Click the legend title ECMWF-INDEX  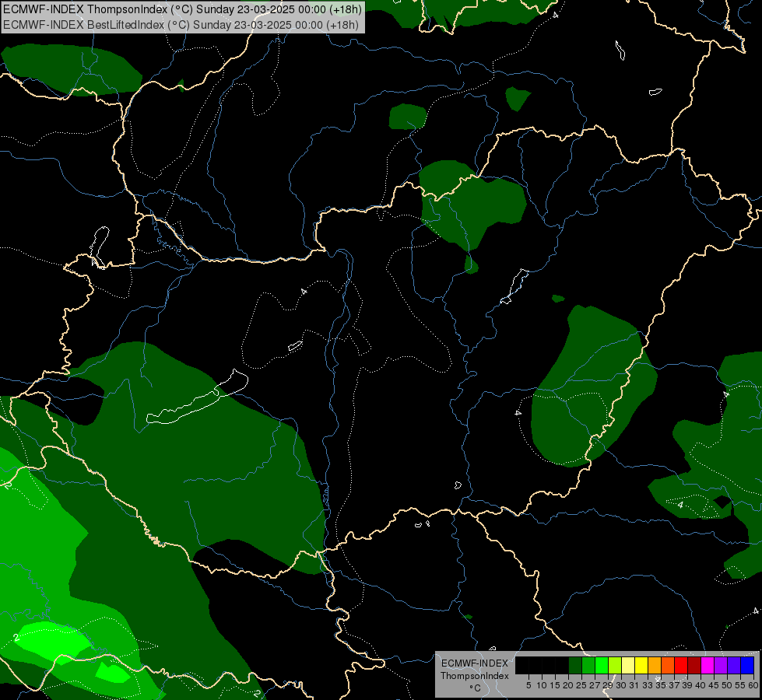point(475,663)
